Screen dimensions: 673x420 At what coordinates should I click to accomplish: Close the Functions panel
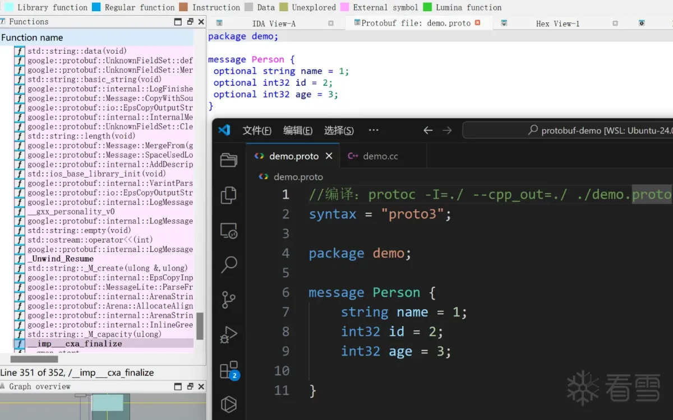[x=201, y=22]
